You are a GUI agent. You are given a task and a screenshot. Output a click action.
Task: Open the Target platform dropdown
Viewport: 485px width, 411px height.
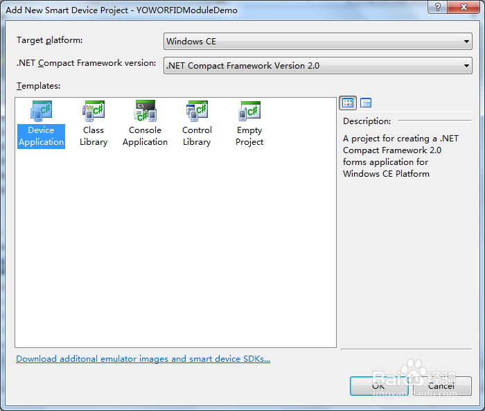coord(317,41)
